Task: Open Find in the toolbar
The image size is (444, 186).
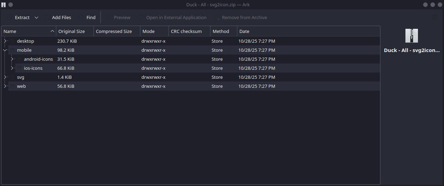Action: click(87, 17)
